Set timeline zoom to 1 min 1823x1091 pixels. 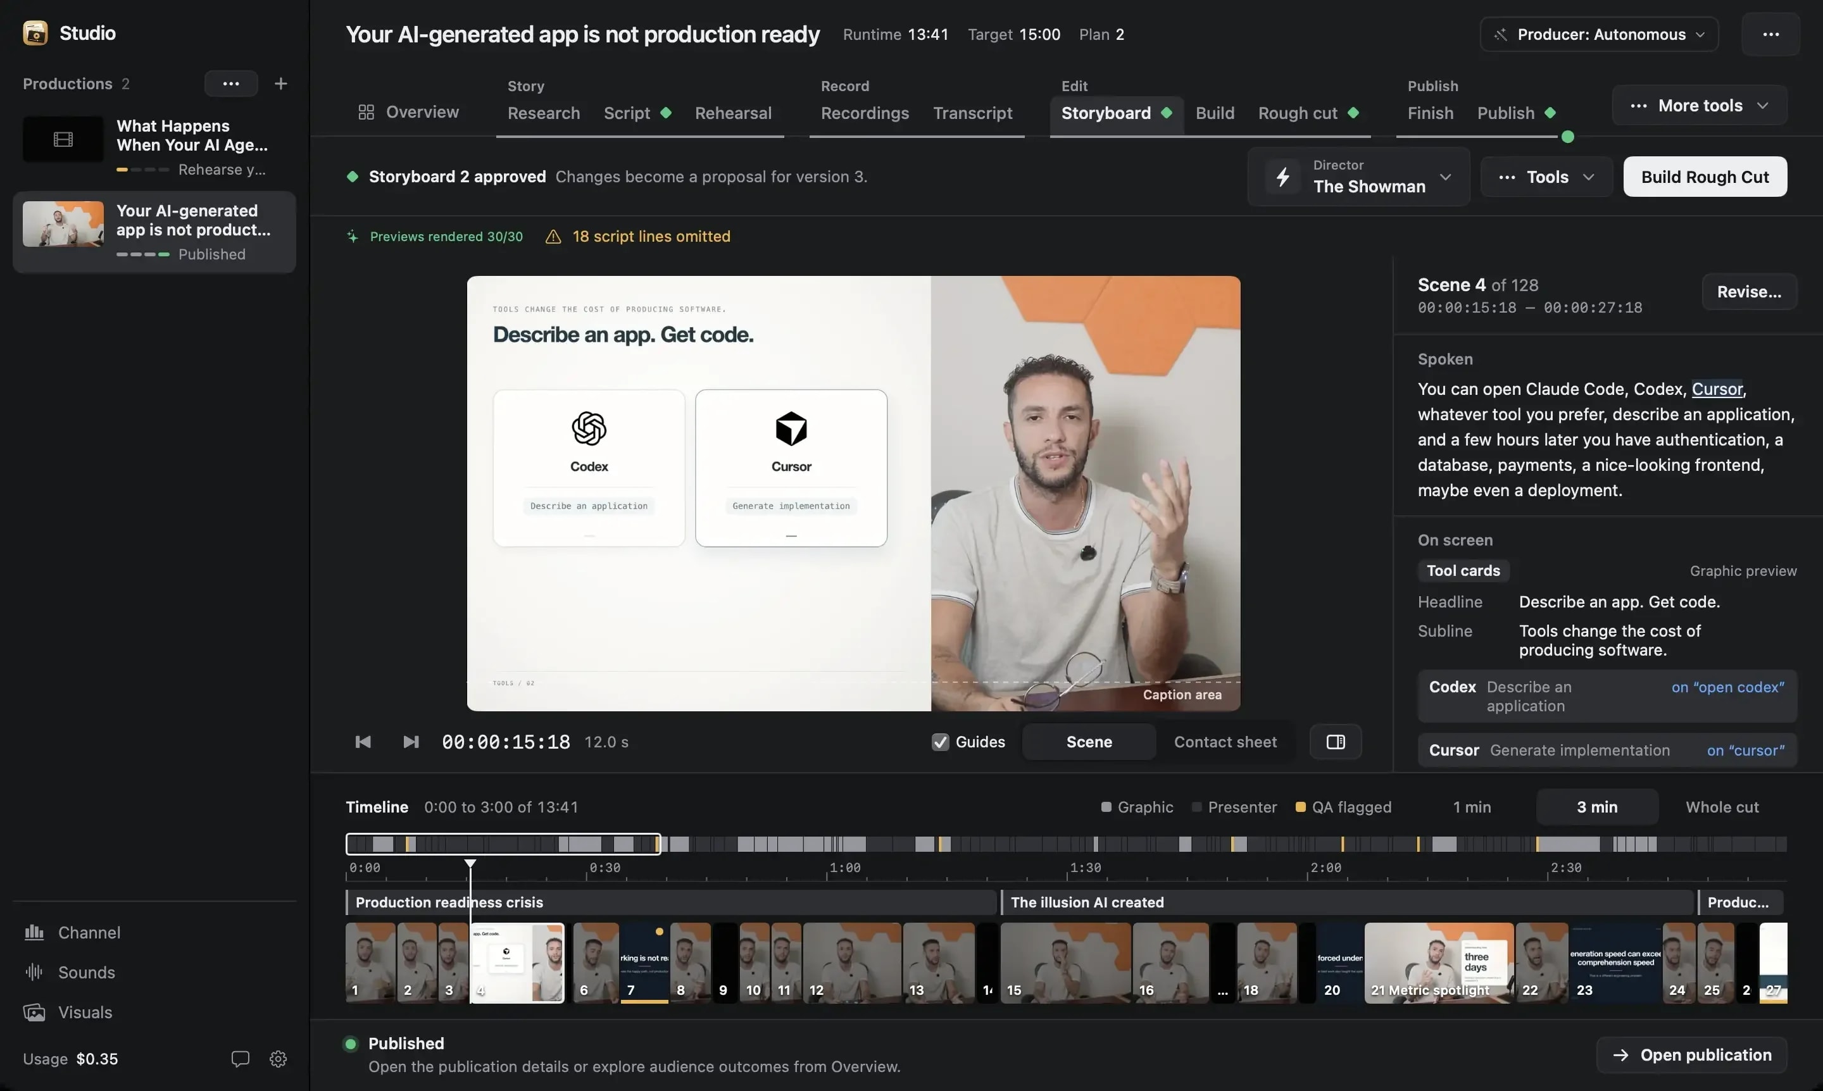click(1472, 806)
